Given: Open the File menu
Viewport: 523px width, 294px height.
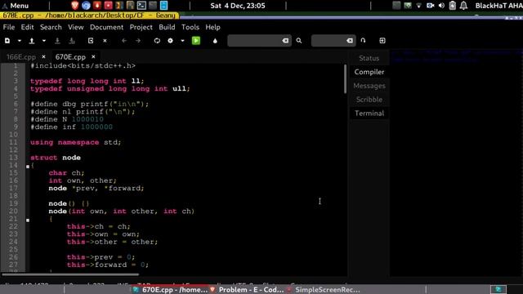Looking at the screenshot, I should (9, 27).
